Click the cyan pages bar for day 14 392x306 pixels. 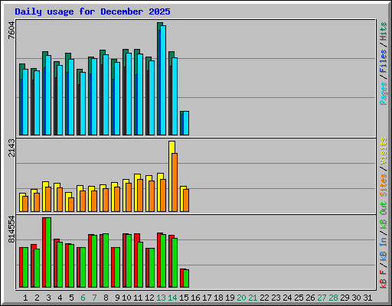pyautogui.click(x=175, y=96)
